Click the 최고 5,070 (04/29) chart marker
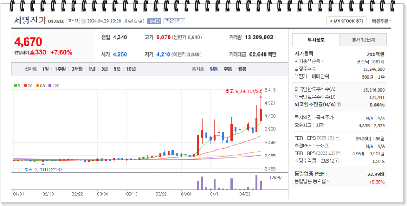The width and height of the screenshot is (407, 206). point(244,91)
